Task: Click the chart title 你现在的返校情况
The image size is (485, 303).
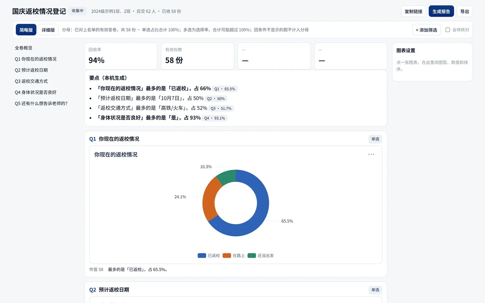Action: [x=116, y=154]
